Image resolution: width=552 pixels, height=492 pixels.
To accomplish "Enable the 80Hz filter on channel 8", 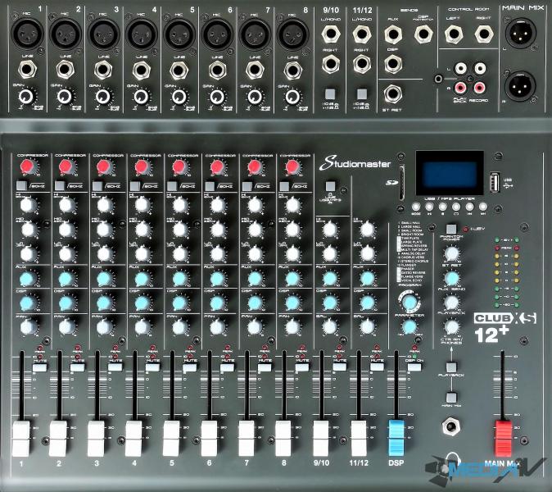I will pos(284,185).
